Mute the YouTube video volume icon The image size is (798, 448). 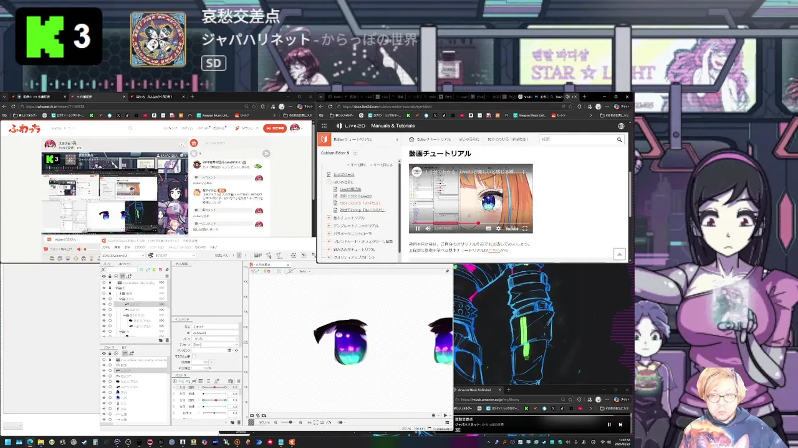(x=428, y=228)
